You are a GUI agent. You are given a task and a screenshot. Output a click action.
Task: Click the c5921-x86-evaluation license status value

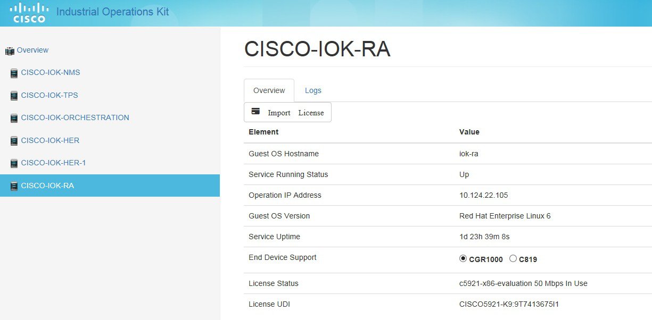(x=523, y=283)
